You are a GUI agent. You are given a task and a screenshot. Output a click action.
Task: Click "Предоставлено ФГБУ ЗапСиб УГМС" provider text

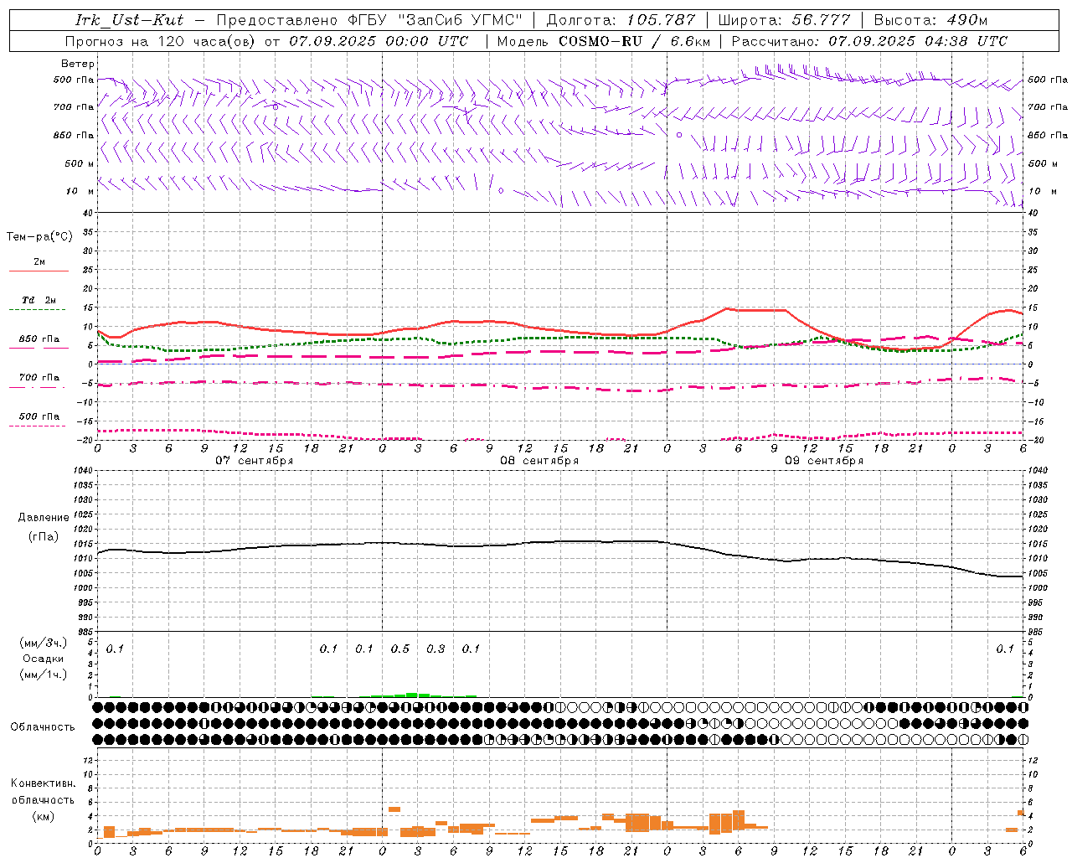369,20
